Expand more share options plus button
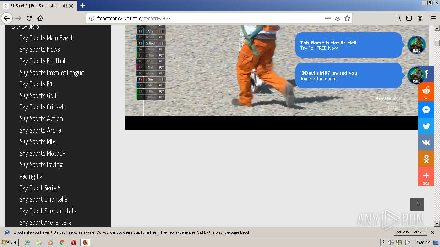Viewport: 440px width, 247px height. pyautogui.click(x=426, y=177)
